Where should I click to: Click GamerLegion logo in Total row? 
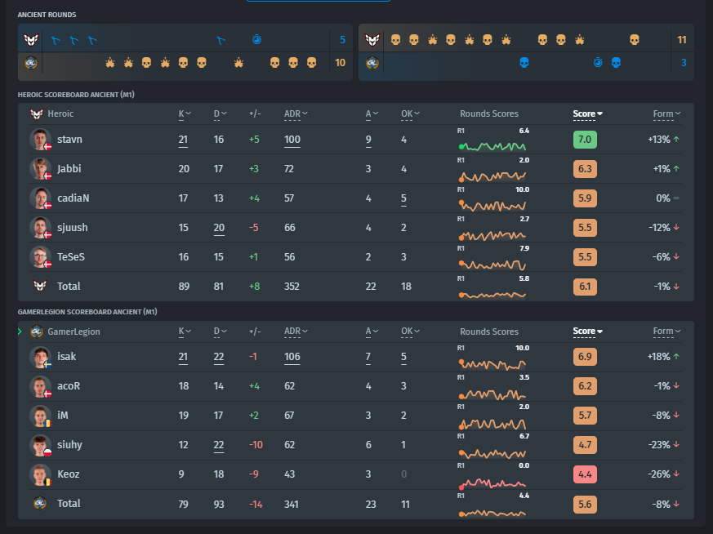point(40,503)
